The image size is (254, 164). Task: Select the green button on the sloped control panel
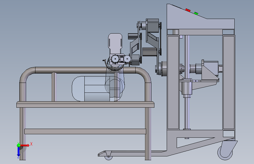tap(196, 13)
